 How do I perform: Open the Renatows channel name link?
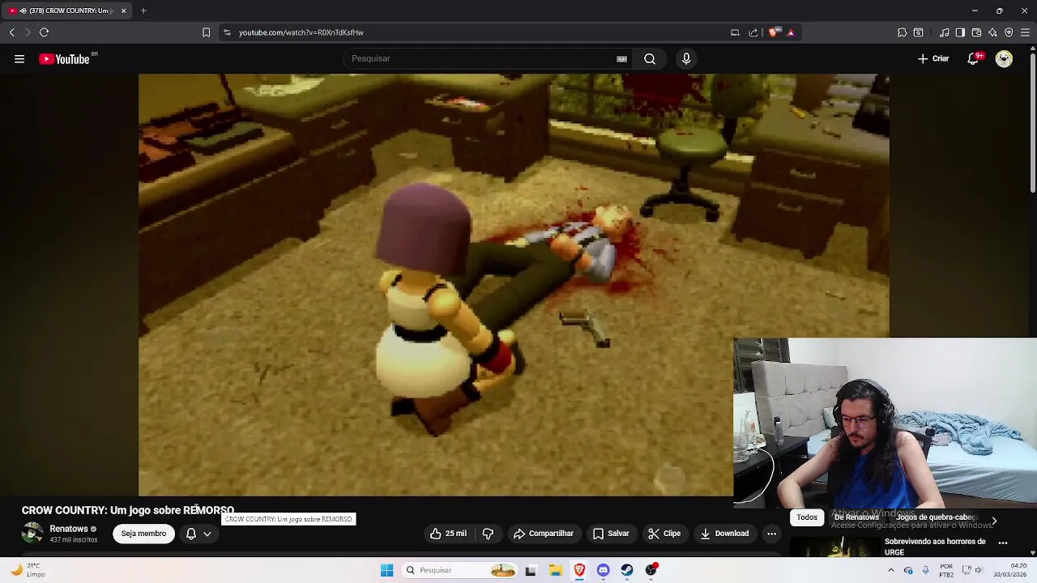tap(69, 529)
